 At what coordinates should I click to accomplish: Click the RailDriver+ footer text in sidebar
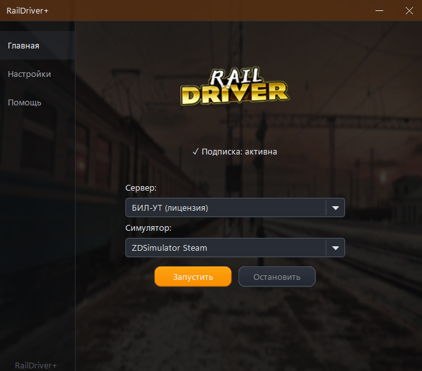tap(36, 365)
